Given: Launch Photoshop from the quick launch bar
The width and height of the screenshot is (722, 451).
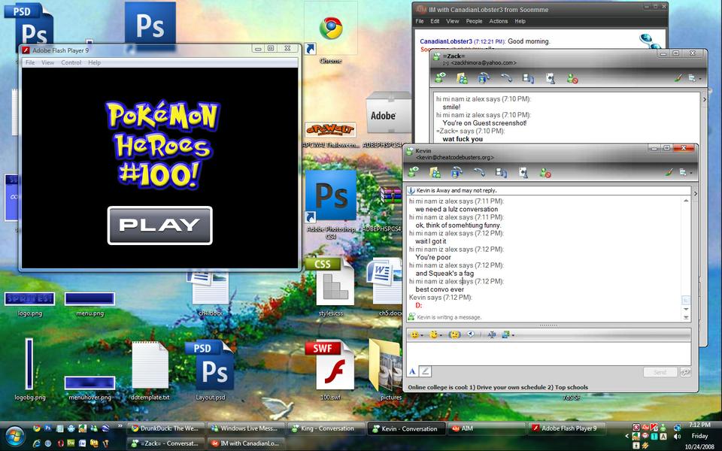Looking at the screenshot, I should (48, 428).
